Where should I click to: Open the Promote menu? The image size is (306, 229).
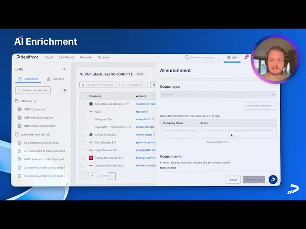tap(86, 57)
